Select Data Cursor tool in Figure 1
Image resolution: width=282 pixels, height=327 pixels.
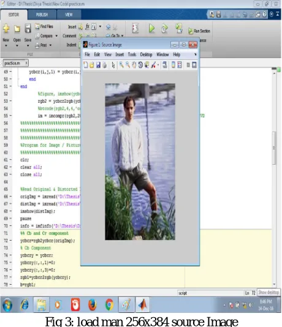tap(147, 65)
